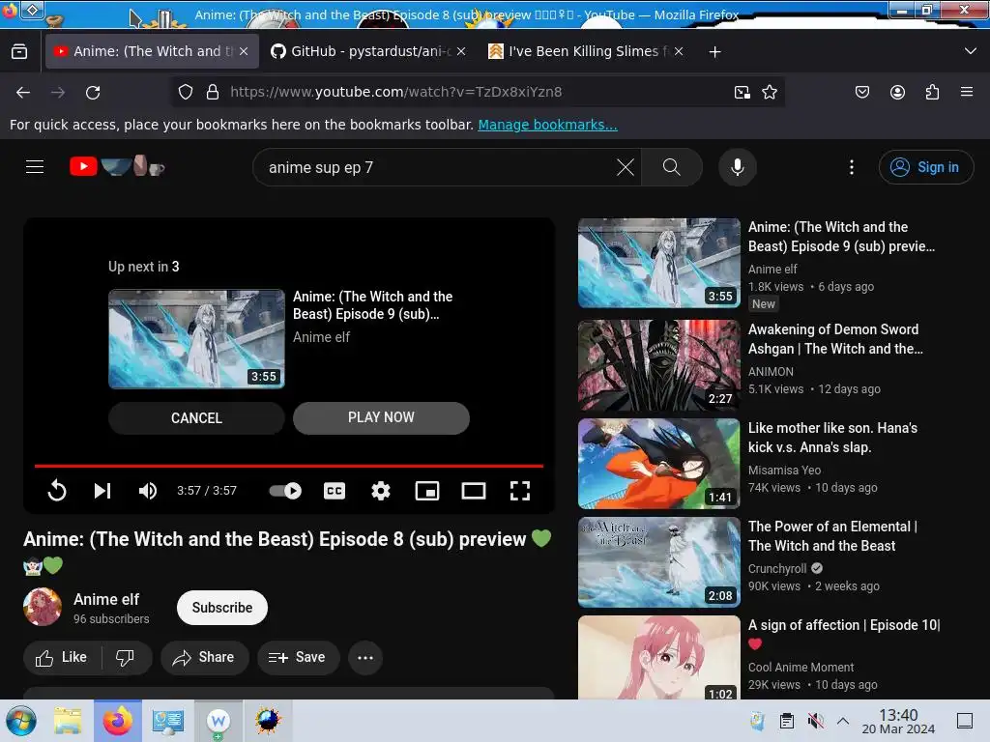Viewport: 990px width, 742px height.
Task: Open the player settings gear
Action: click(380, 490)
